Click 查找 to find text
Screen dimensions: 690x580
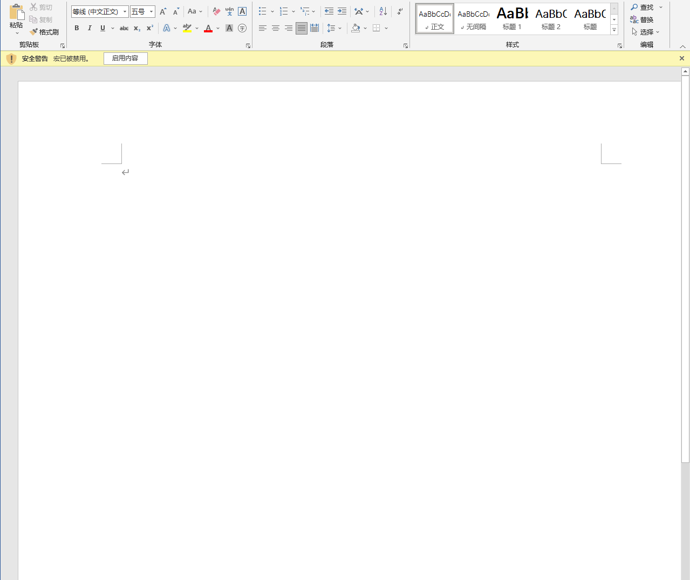[x=642, y=7]
